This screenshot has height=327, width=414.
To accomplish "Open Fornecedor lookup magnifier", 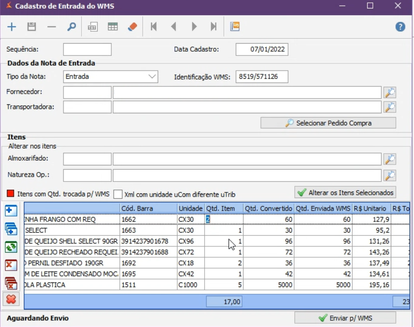I will click(390, 92).
